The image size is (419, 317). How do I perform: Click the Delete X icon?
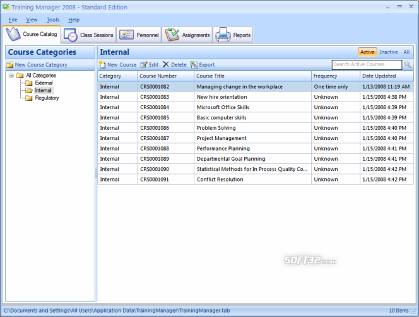pos(166,64)
